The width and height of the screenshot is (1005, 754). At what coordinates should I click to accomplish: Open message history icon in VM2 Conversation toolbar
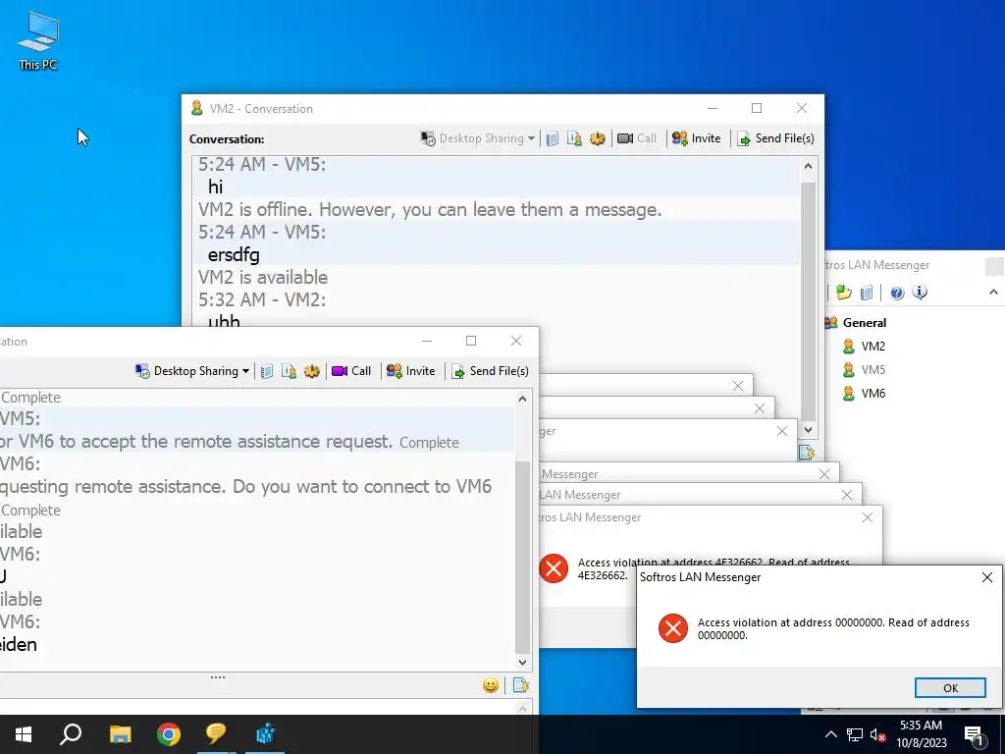553,138
